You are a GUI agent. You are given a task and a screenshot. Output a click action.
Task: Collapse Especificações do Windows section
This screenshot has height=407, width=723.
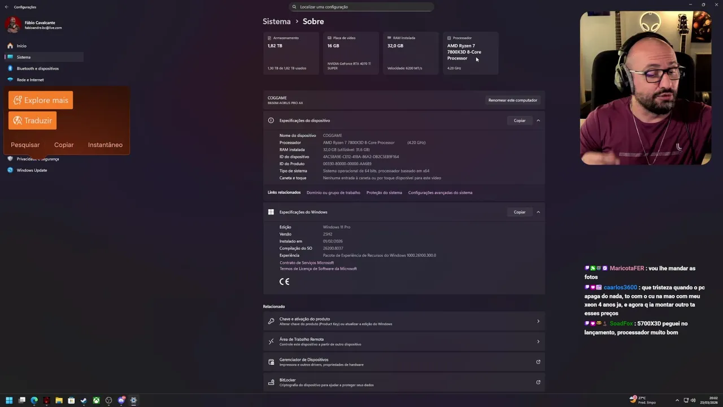538,212
